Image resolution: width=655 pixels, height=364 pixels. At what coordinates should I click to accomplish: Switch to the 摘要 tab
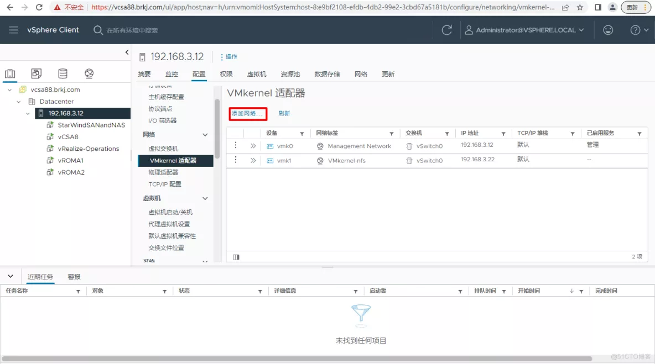click(144, 74)
